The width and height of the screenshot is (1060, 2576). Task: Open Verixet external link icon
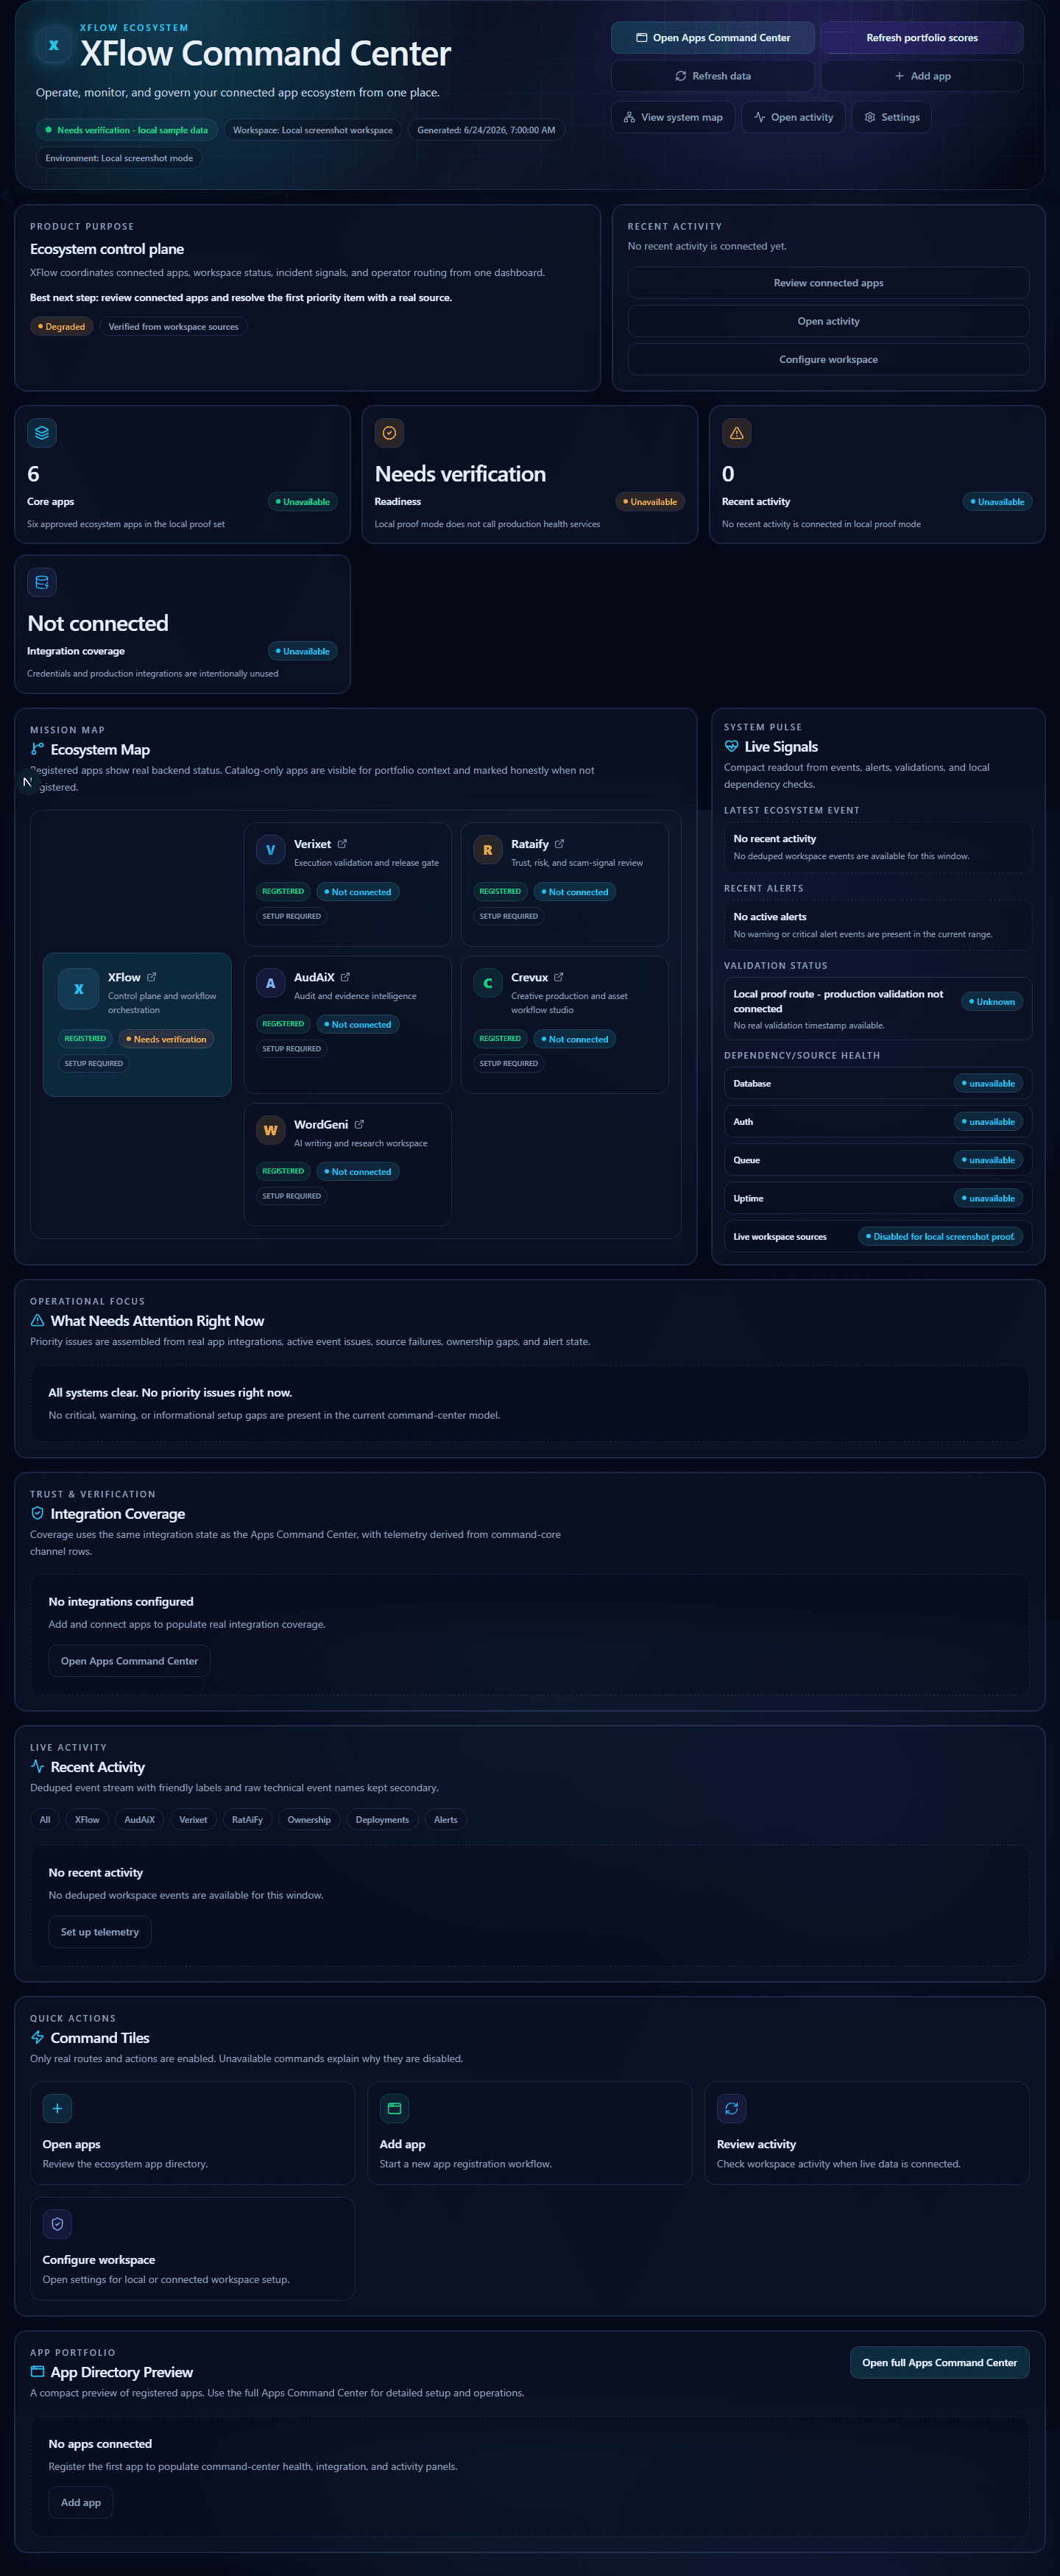(342, 844)
